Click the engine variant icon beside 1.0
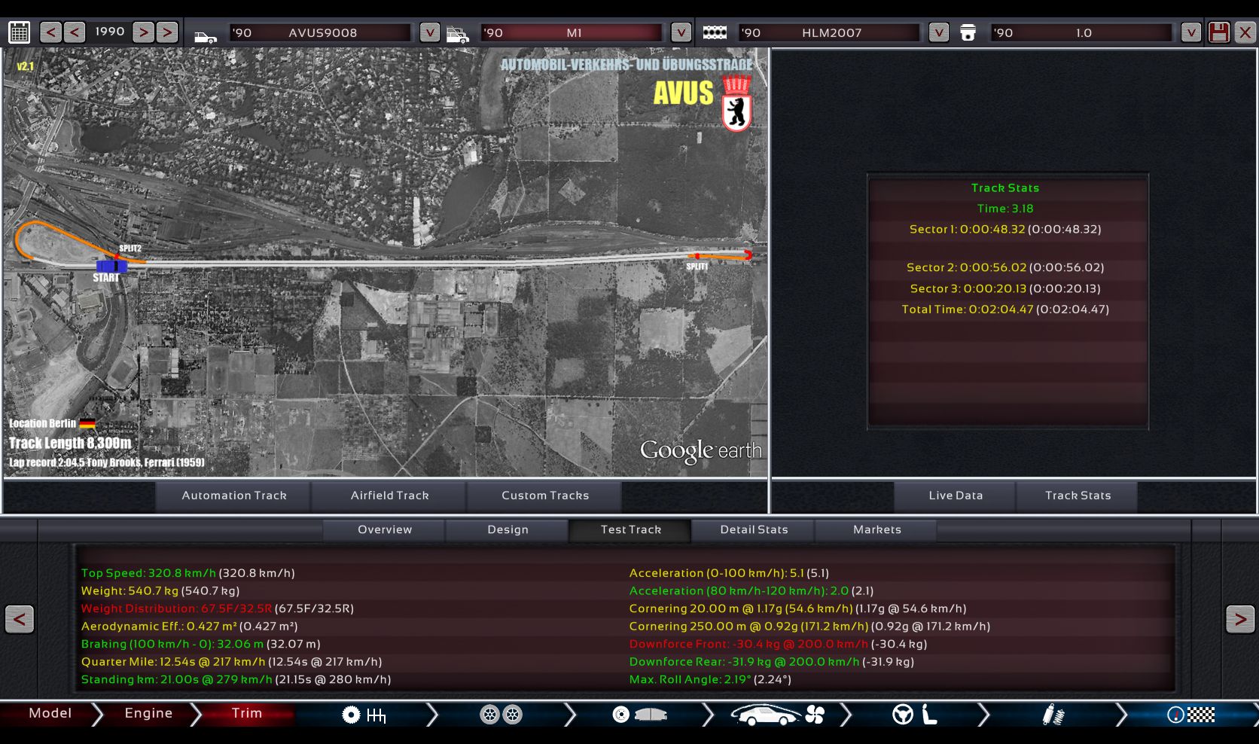The height and width of the screenshot is (744, 1259). pyautogui.click(x=968, y=32)
